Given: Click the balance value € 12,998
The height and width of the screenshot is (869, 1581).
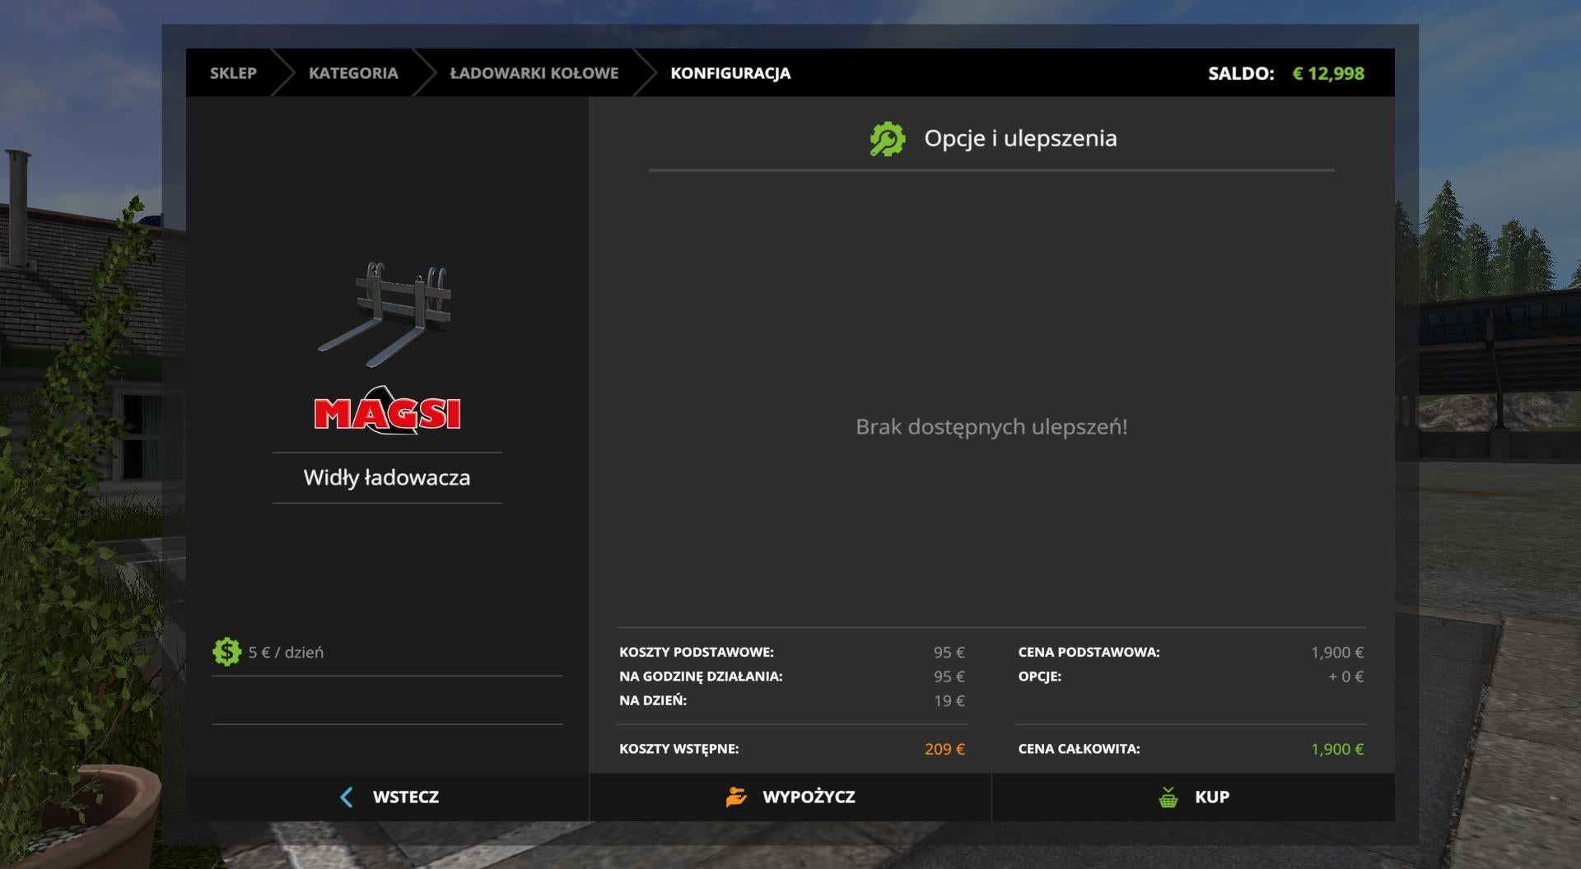Looking at the screenshot, I should pos(1328,73).
